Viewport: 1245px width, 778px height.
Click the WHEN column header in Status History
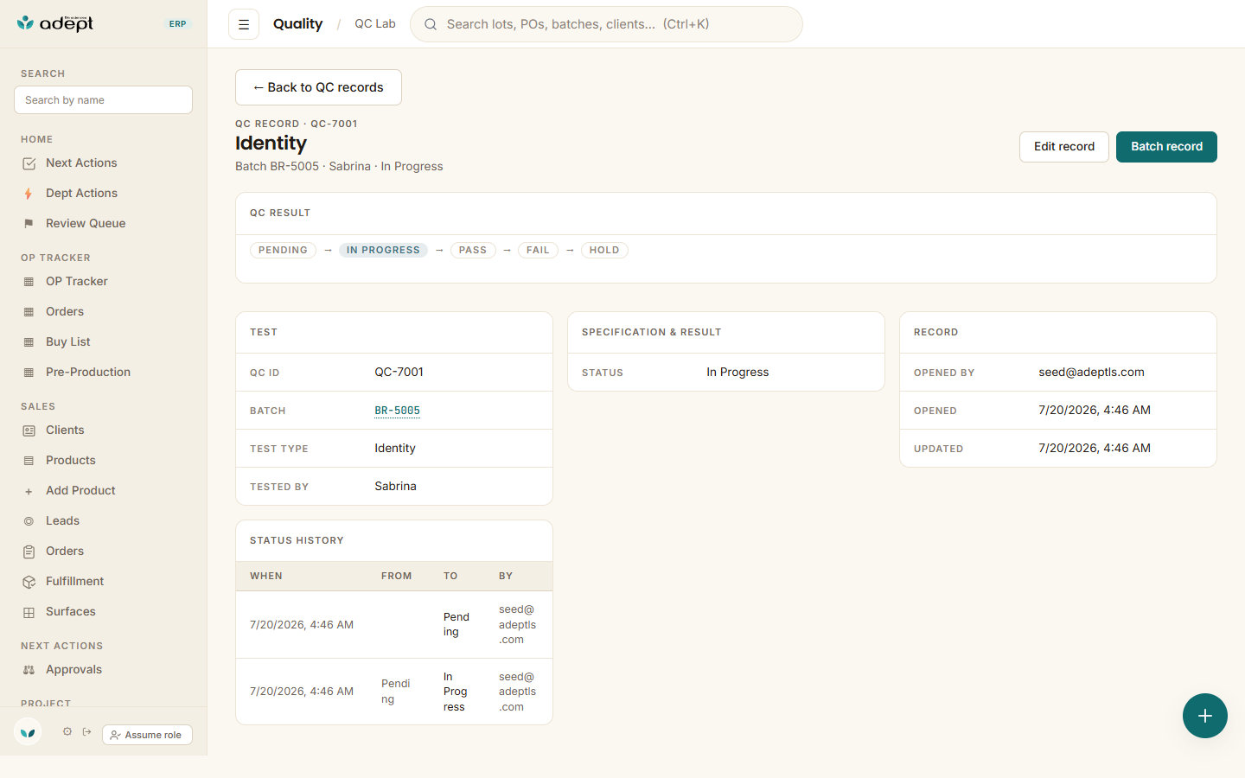(x=266, y=576)
